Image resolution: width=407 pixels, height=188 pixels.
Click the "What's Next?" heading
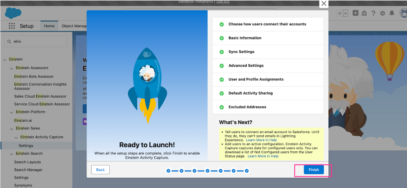point(236,122)
